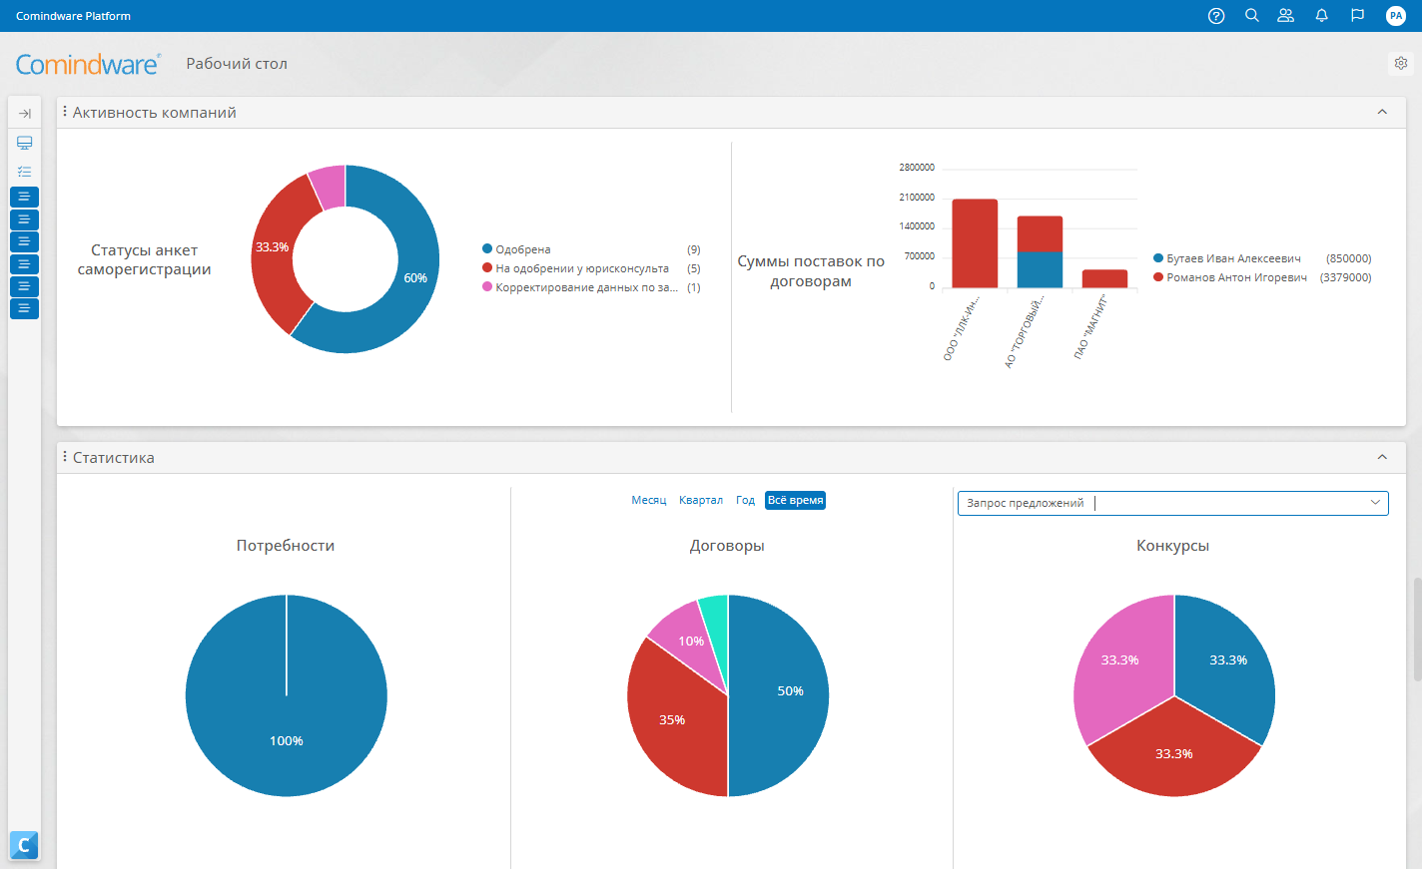Open desktop settings gear icon

pyautogui.click(x=1401, y=63)
